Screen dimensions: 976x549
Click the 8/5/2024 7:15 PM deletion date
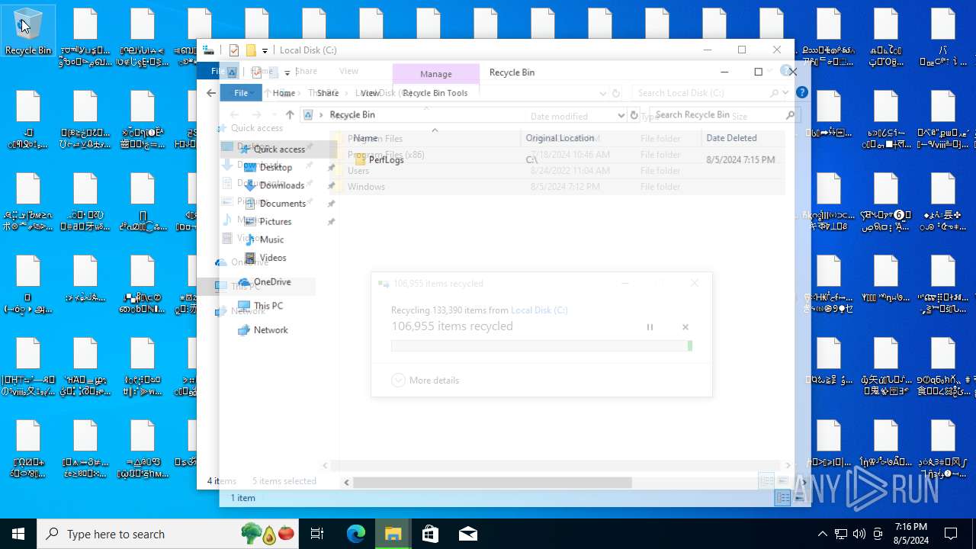740,160
